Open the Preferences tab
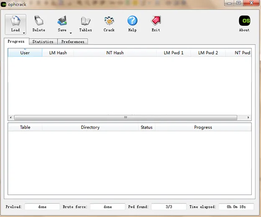Screen dimensions: 261x217 pos(73,42)
